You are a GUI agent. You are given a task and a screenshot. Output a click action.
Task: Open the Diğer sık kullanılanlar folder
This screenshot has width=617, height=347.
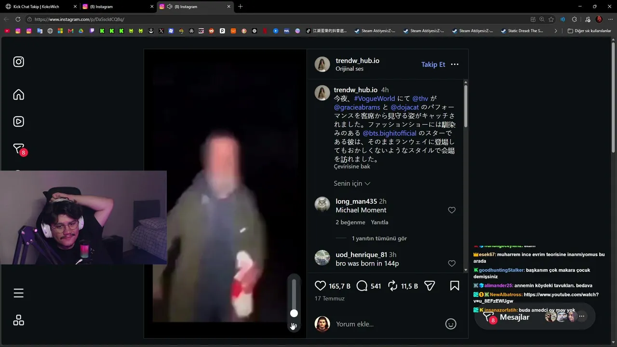589,31
